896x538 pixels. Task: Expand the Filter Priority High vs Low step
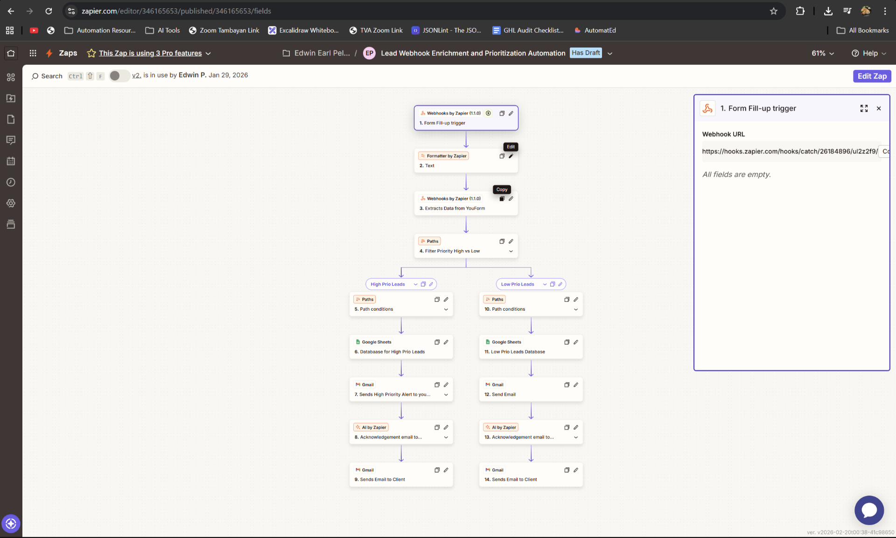511,251
